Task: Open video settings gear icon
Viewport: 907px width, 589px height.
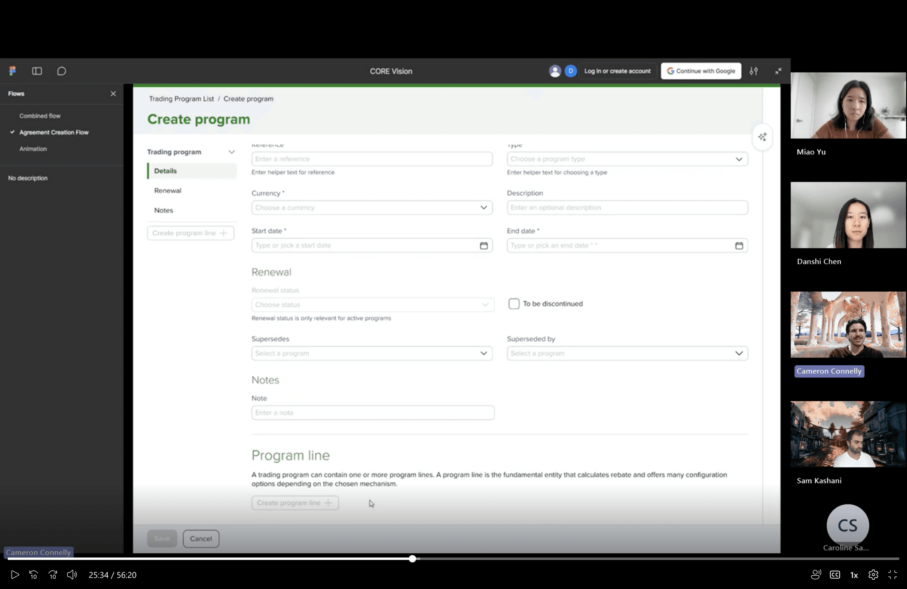Action: [873, 575]
